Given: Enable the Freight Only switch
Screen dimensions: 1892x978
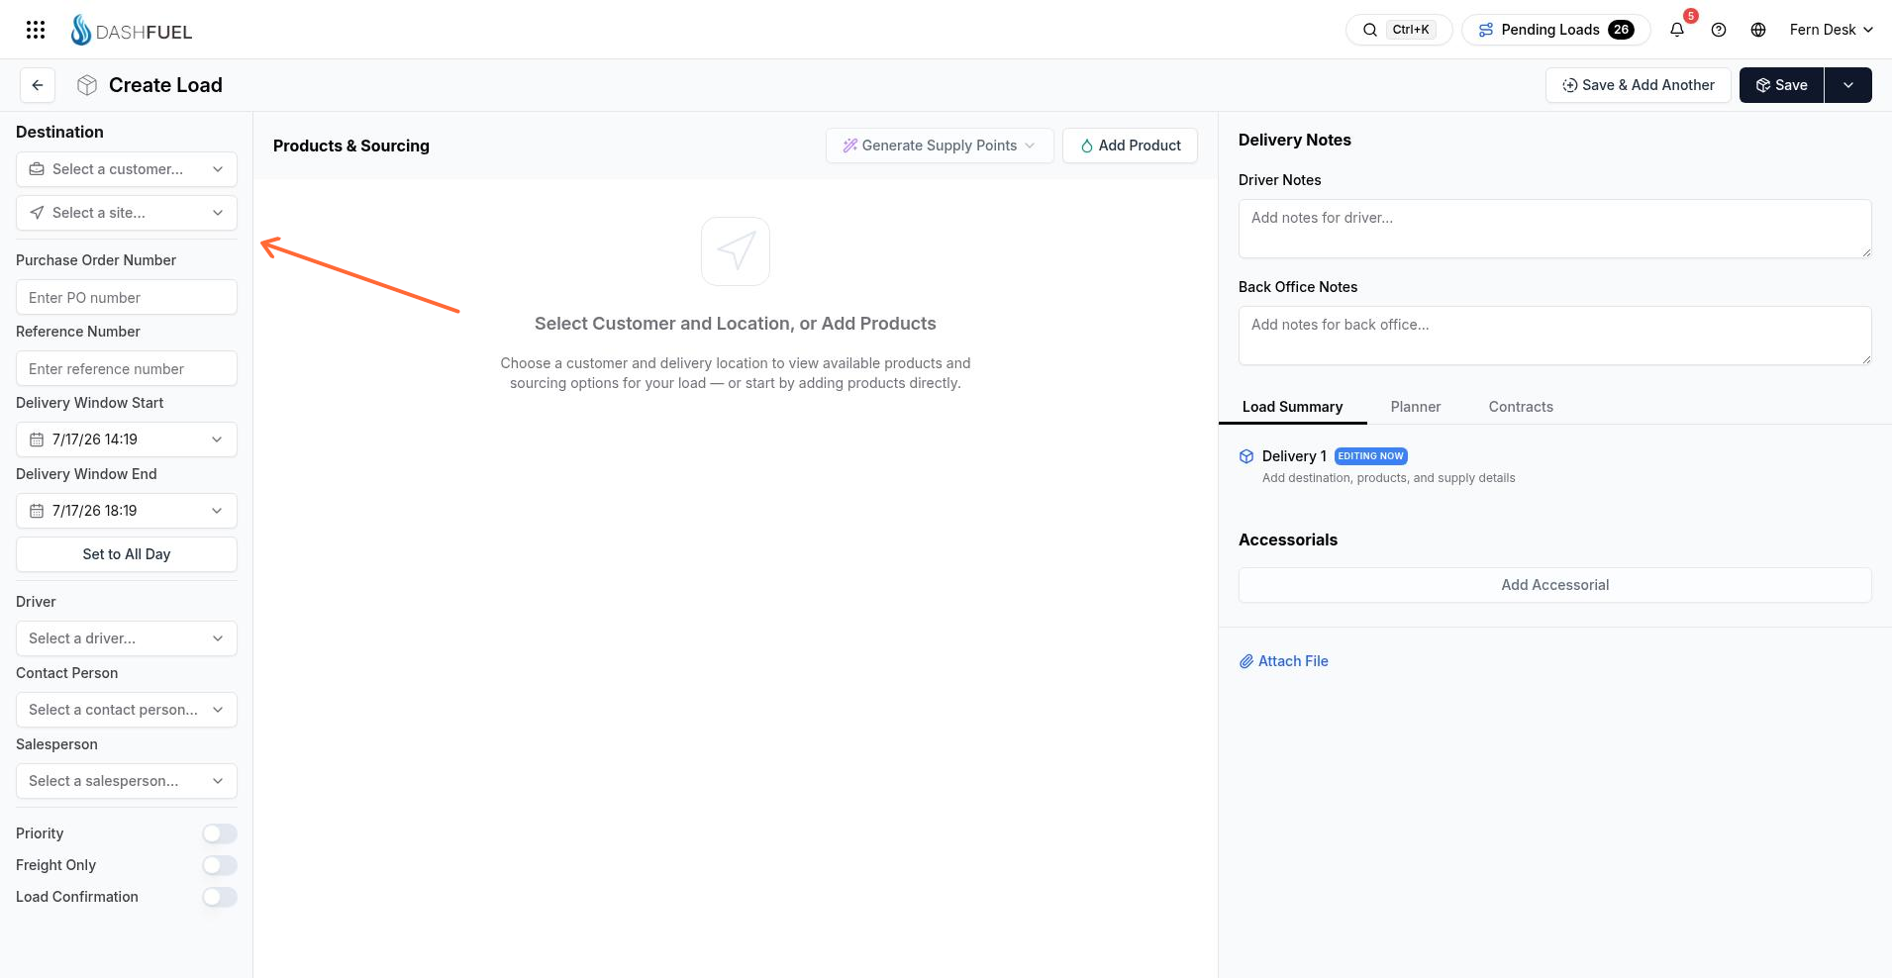Looking at the screenshot, I should pyautogui.click(x=220, y=865).
